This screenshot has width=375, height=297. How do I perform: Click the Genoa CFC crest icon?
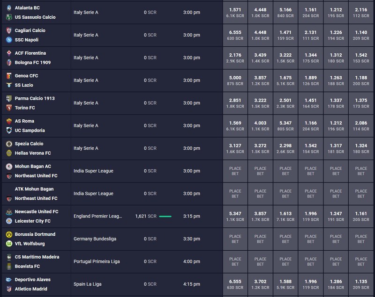(9, 76)
